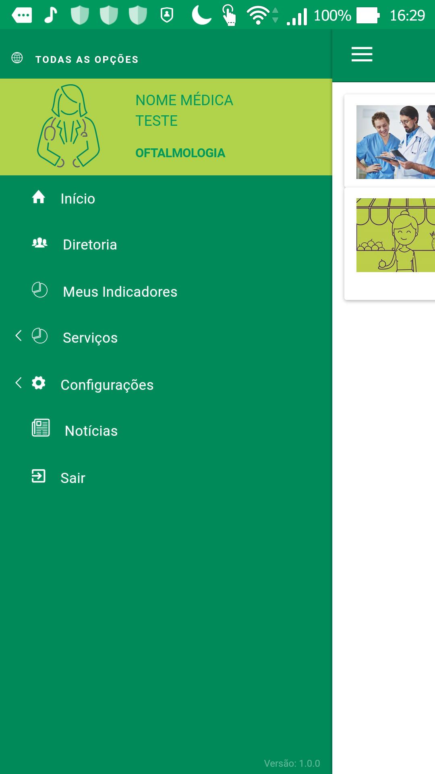Click the pie chart icon for Serviços

click(x=39, y=336)
